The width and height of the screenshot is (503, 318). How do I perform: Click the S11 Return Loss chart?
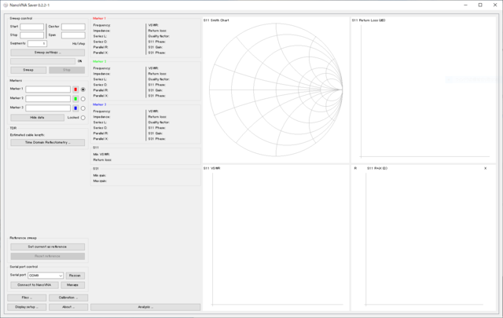click(424, 90)
